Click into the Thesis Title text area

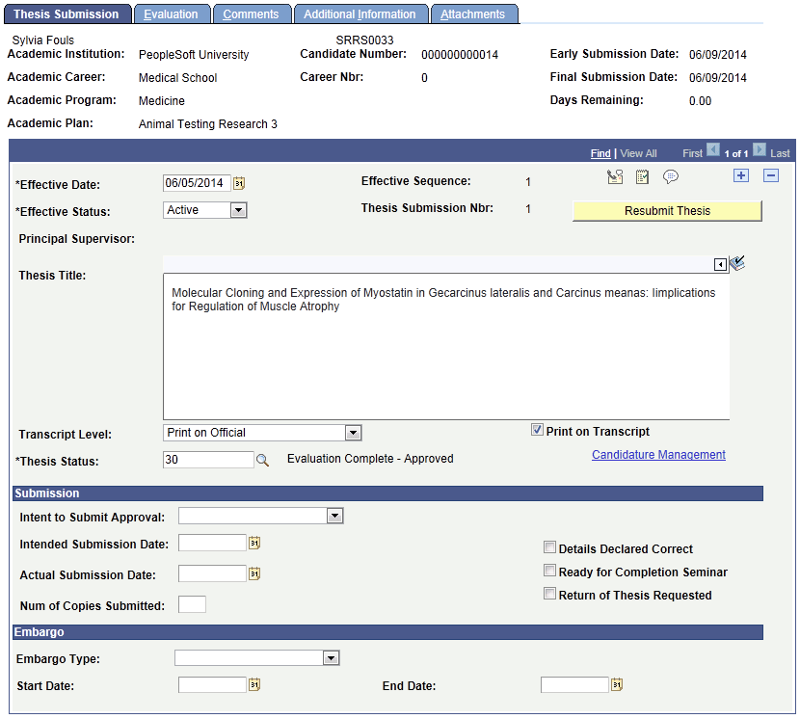pos(446,346)
